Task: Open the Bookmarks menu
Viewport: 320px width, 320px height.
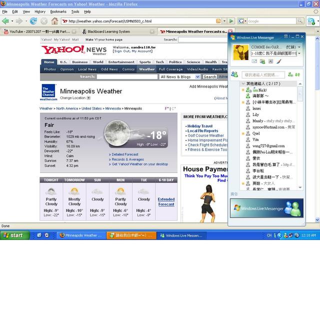Action: pos(58,11)
